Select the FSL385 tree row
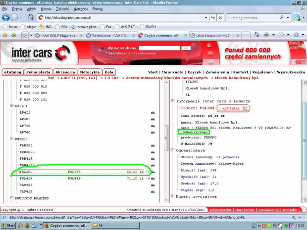The height and width of the screenshot is (230, 307). tap(82, 172)
